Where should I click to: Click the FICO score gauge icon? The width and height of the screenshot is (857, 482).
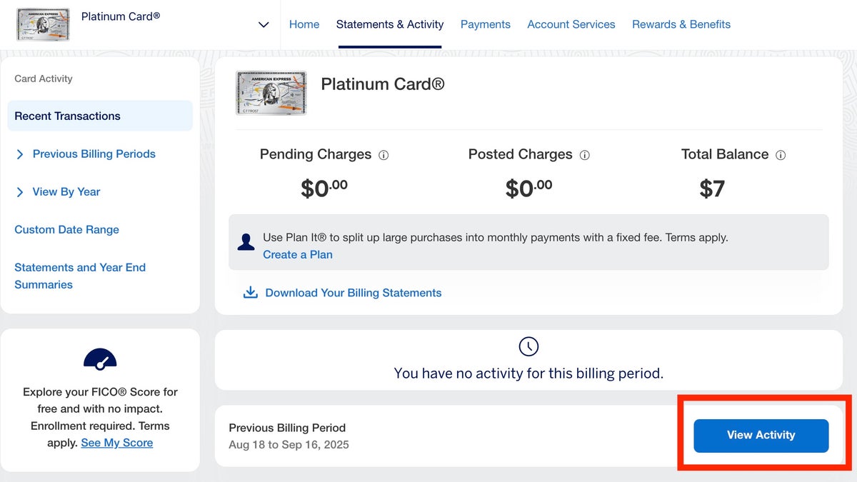100,359
